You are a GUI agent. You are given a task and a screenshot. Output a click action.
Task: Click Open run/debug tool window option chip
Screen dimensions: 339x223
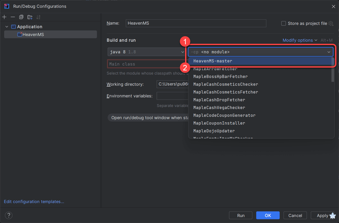click(148, 118)
